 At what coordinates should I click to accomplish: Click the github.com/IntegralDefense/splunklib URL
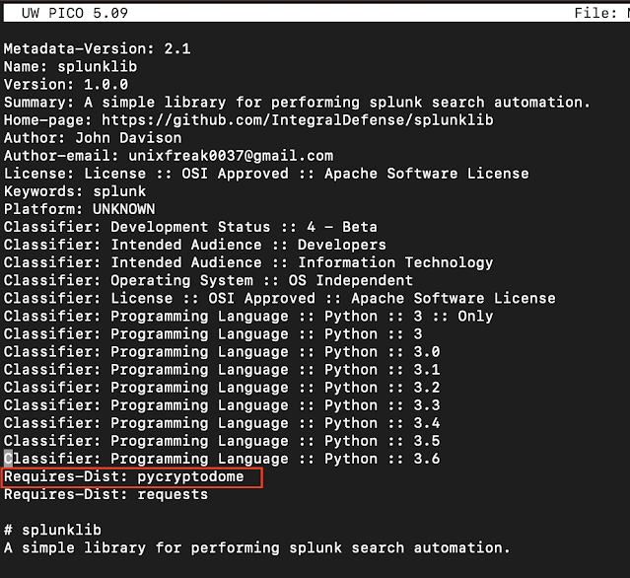coord(298,119)
